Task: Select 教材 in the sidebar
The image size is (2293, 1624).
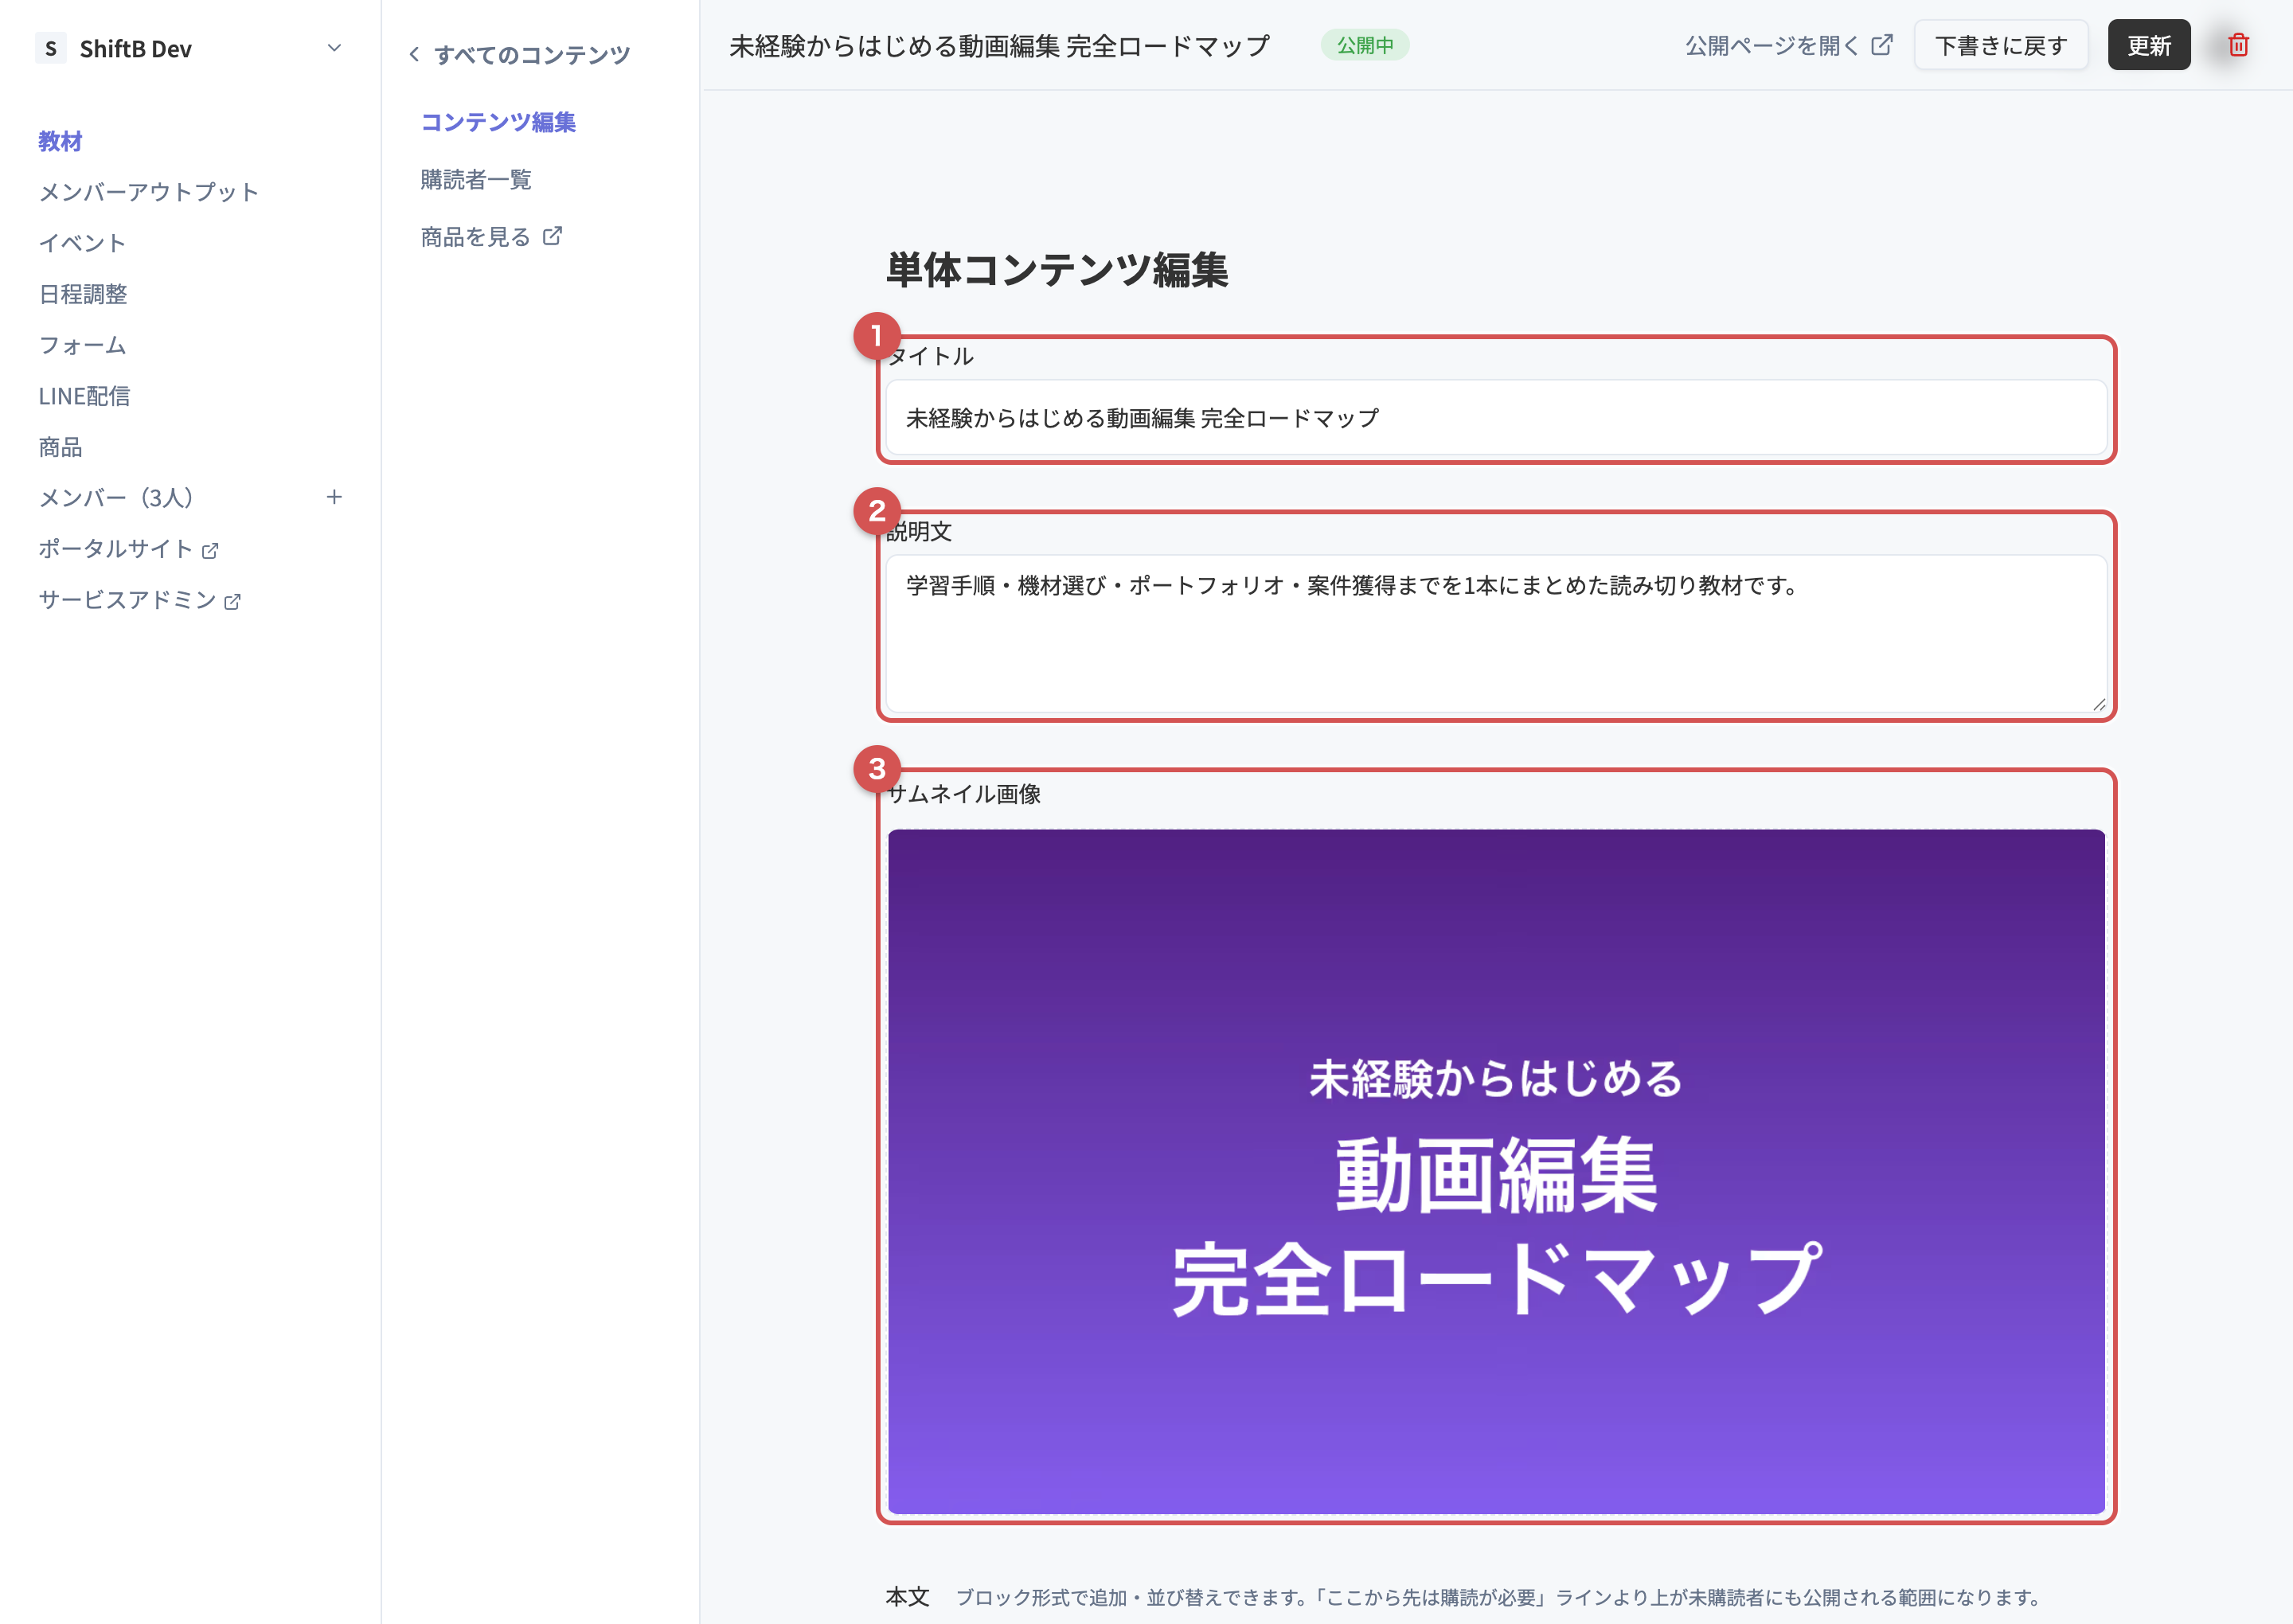Action: coord(60,141)
